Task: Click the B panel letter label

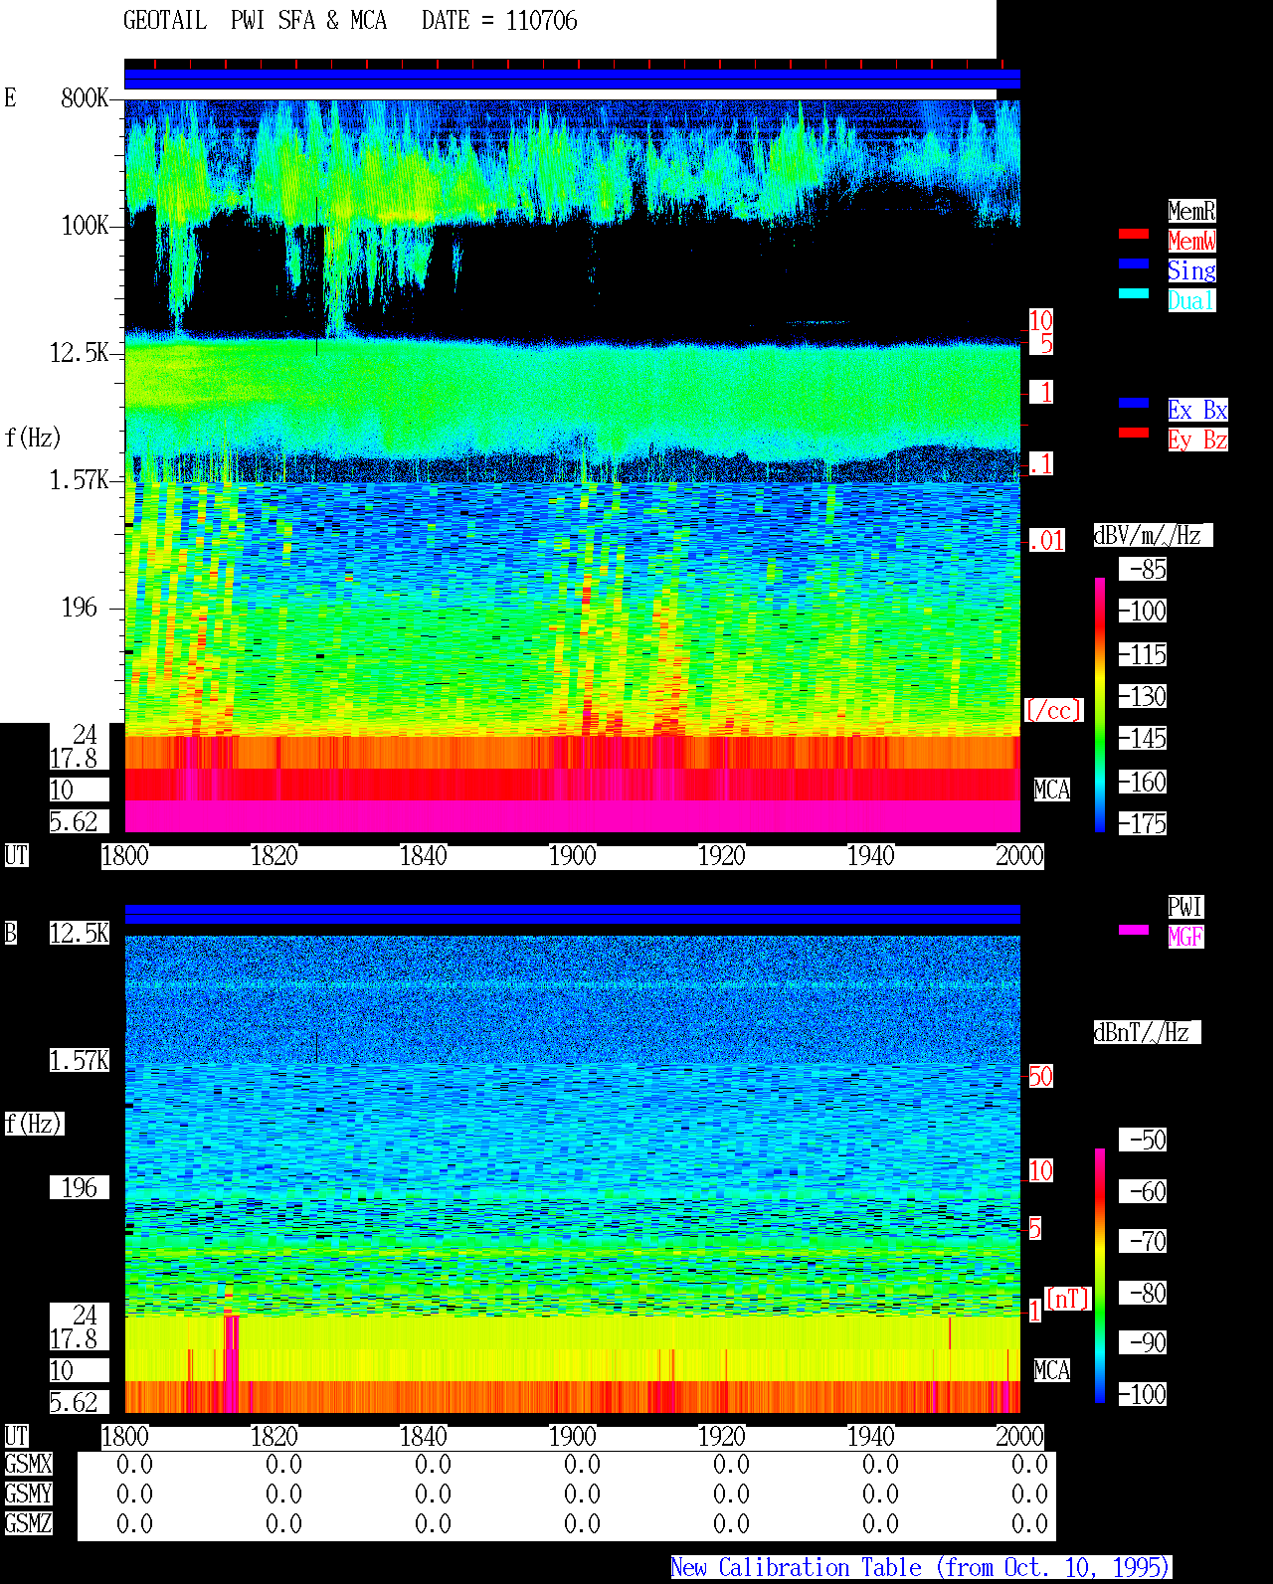Action: click(x=10, y=933)
